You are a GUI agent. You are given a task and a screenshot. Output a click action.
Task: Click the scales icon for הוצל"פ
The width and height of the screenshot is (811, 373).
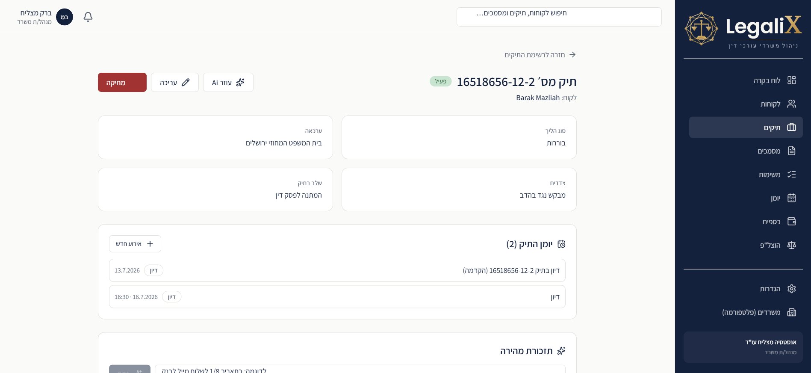coord(791,245)
